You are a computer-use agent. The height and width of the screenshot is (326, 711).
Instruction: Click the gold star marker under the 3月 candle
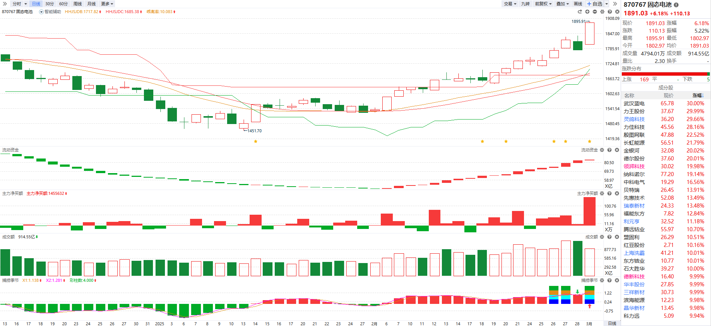(x=590, y=141)
